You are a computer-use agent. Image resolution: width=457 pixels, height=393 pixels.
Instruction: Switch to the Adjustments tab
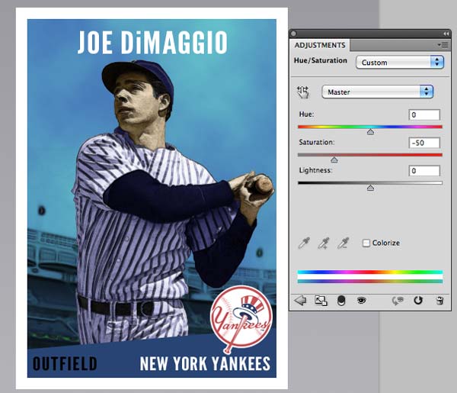tap(320, 45)
